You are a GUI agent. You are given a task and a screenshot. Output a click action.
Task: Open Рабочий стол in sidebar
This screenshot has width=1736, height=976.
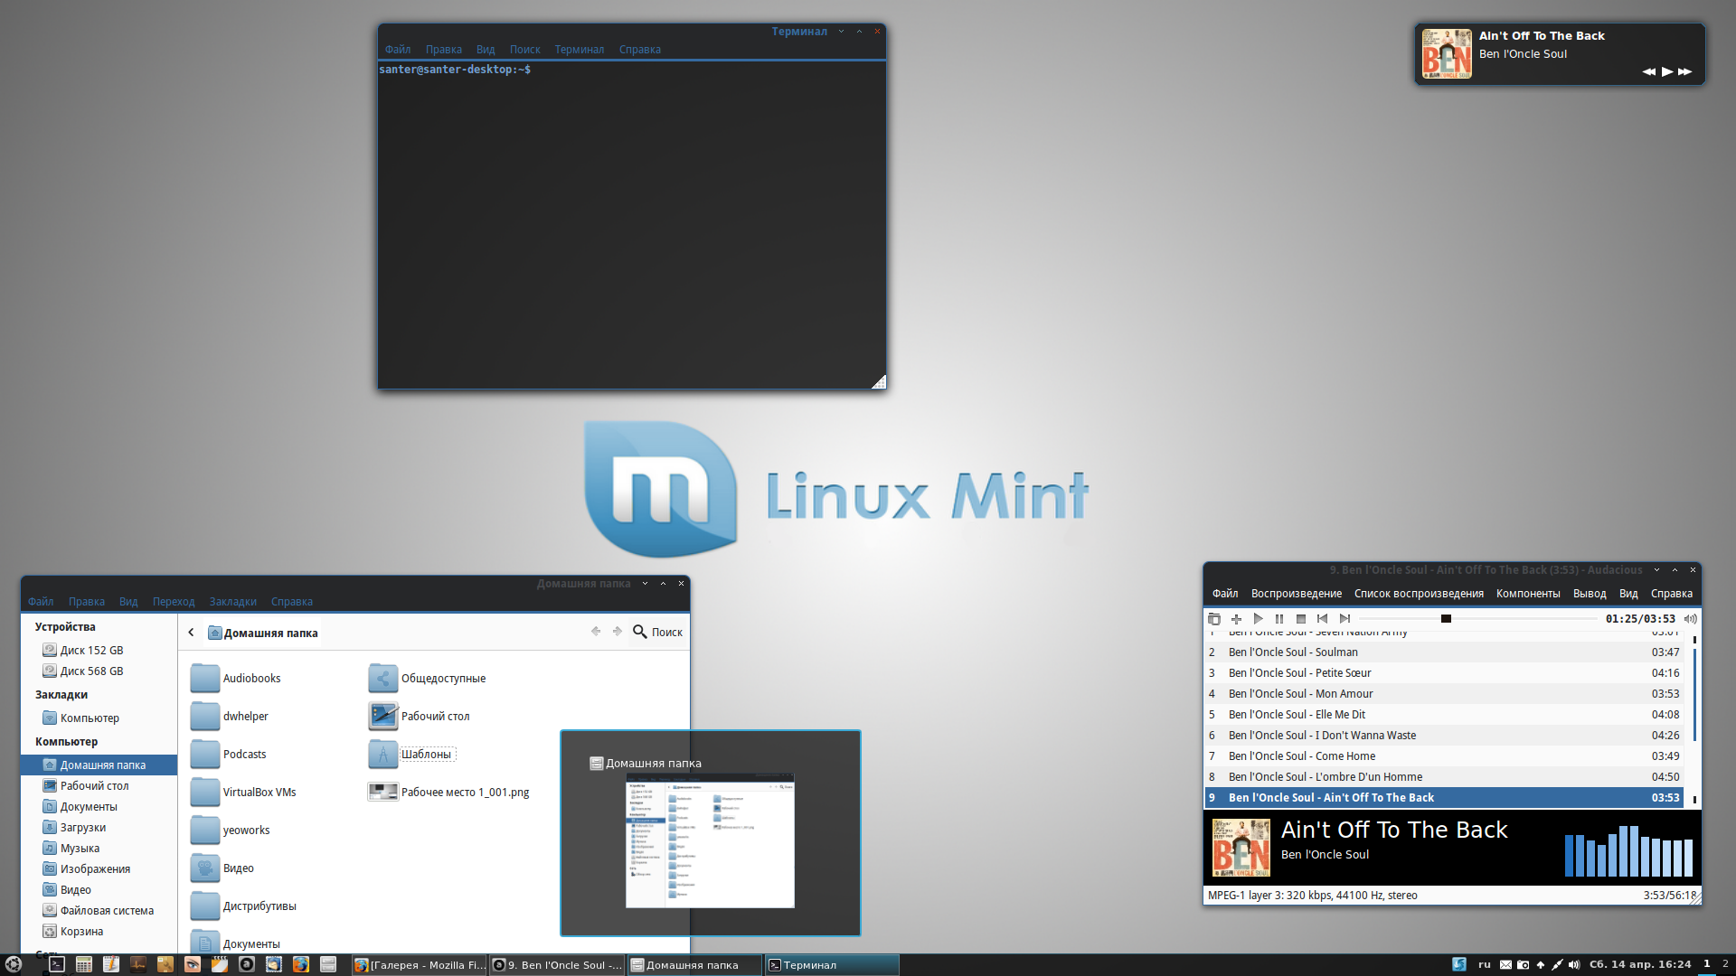(99, 786)
